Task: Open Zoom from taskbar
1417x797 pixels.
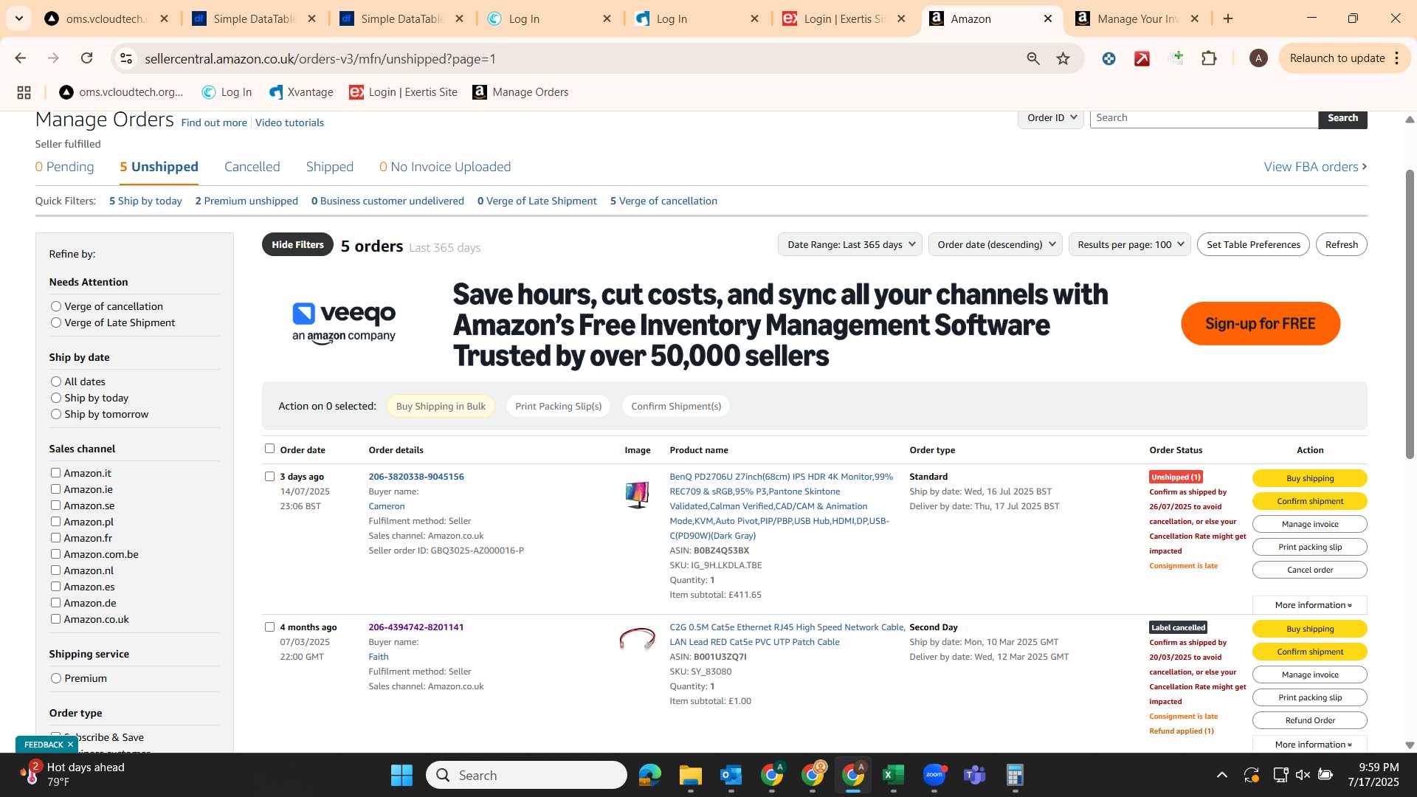Action: (934, 775)
